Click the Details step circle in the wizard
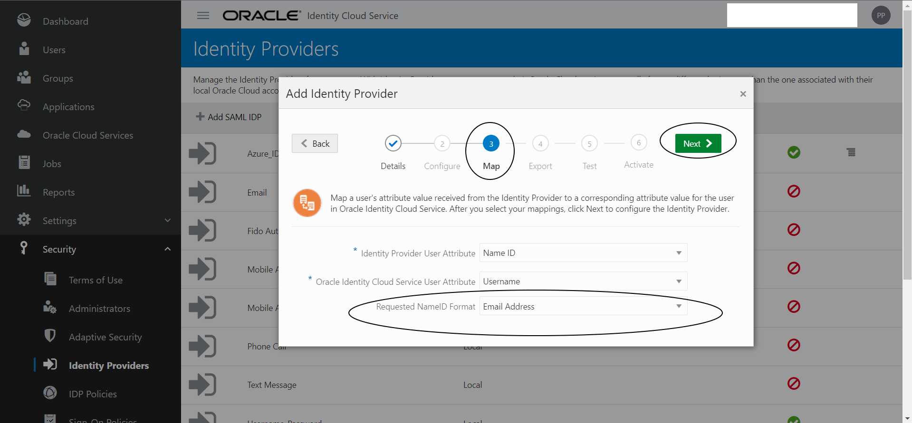 [x=393, y=143]
